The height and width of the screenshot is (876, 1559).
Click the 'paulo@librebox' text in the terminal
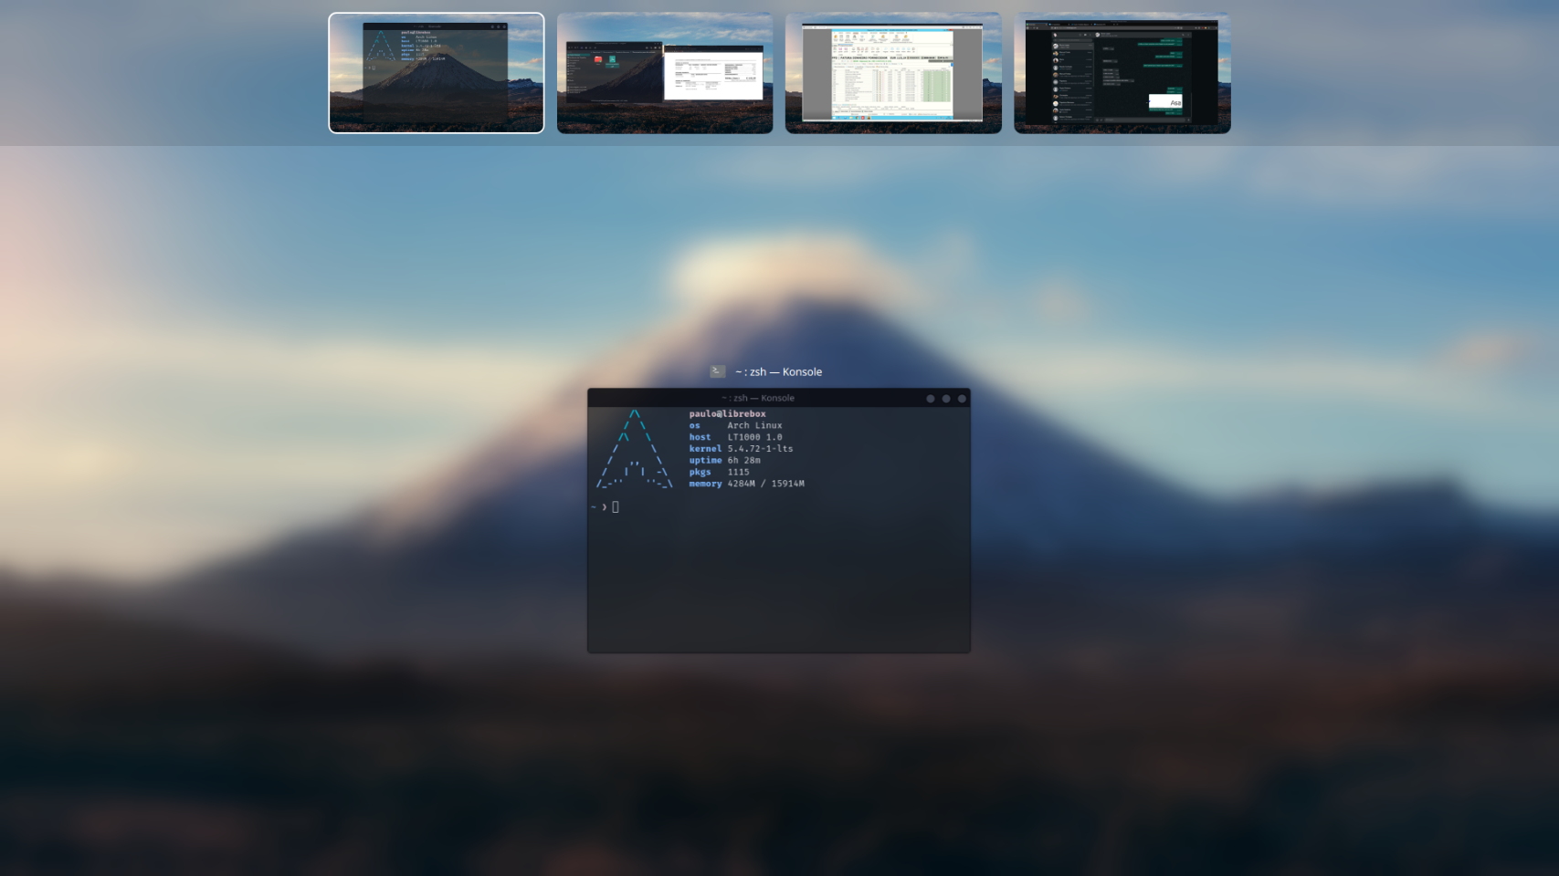(x=727, y=413)
